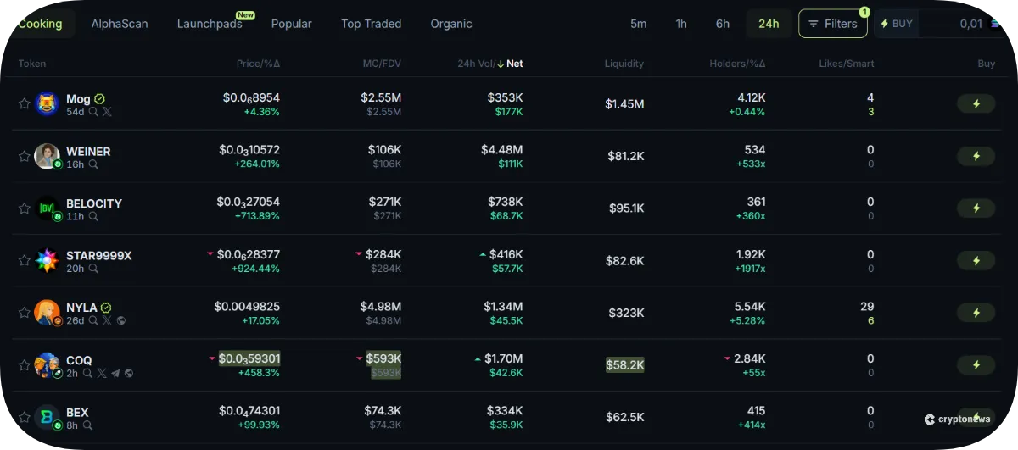Star BELOCITY as a favorite
Screen dimensions: 1018x450
click(25, 208)
